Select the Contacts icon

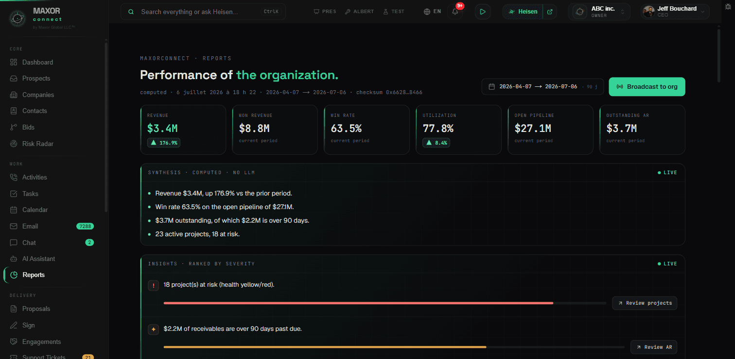[14, 111]
